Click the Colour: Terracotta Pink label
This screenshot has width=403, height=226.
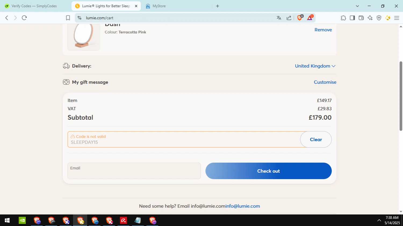click(x=125, y=32)
